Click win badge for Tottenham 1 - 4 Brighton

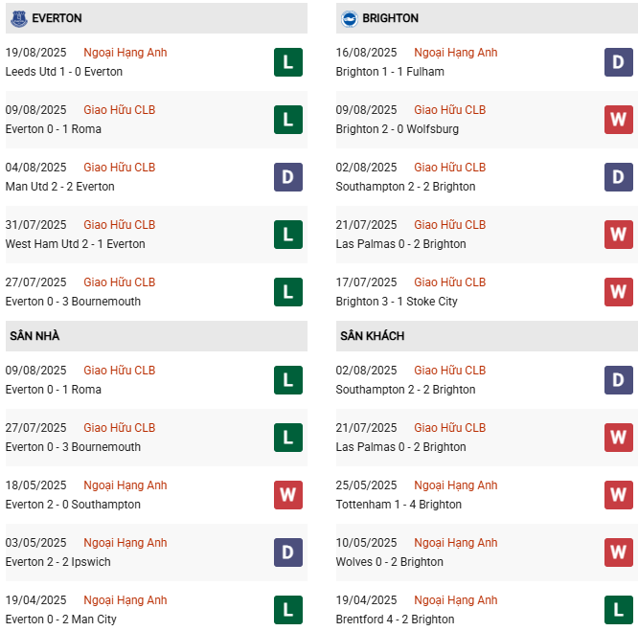coord(619,495)
